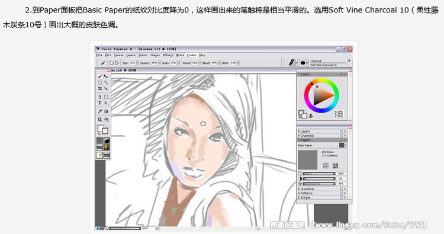Pick the Magic Wand tool

106,83
